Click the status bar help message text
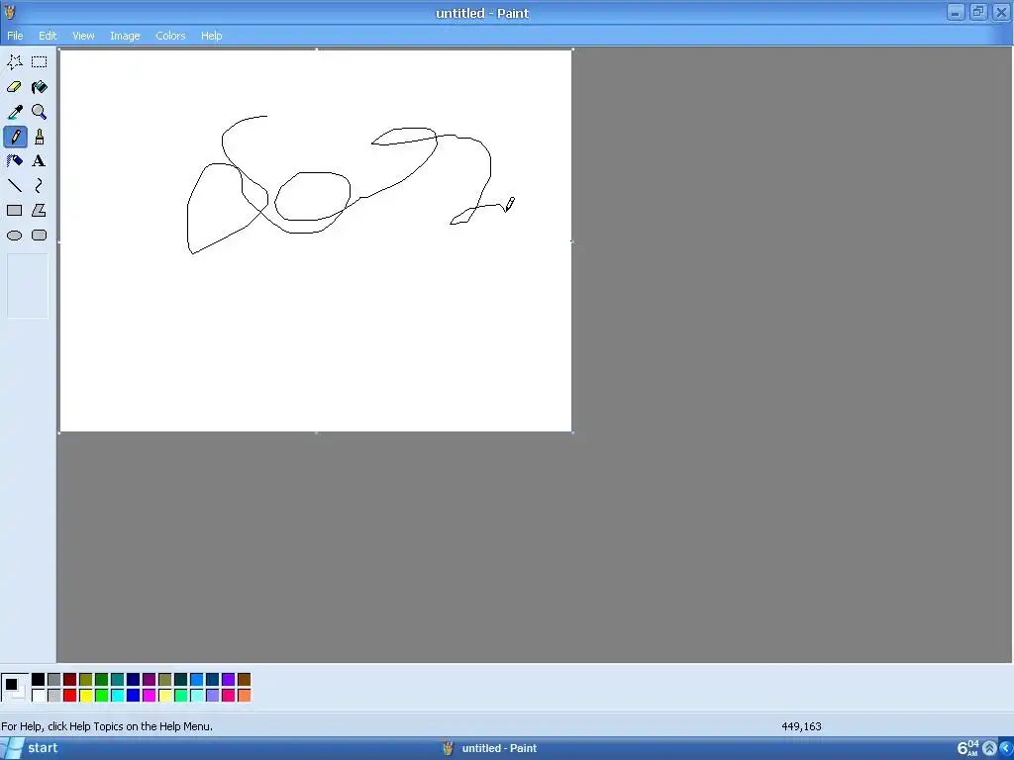This screenshot has width=1014, height=760. 107,726
